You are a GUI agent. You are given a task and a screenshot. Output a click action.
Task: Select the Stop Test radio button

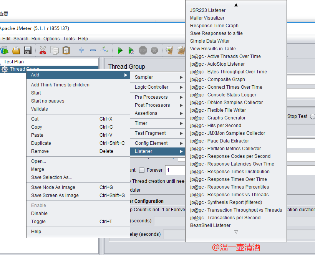313,116
